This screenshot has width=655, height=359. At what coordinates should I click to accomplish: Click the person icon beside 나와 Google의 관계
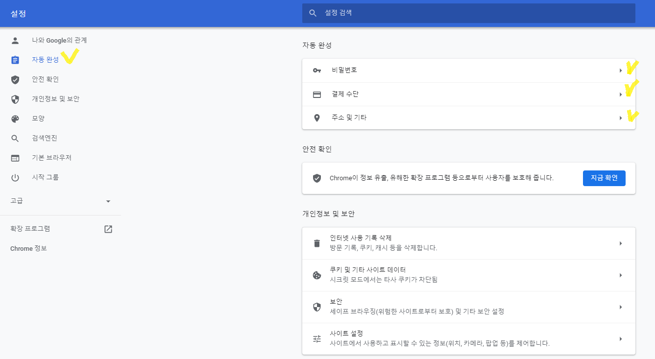pos(15,40)
